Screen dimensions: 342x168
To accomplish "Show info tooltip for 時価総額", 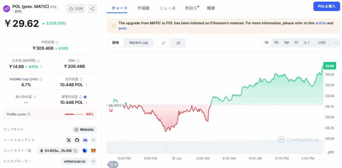I will (x=57, y=42).
